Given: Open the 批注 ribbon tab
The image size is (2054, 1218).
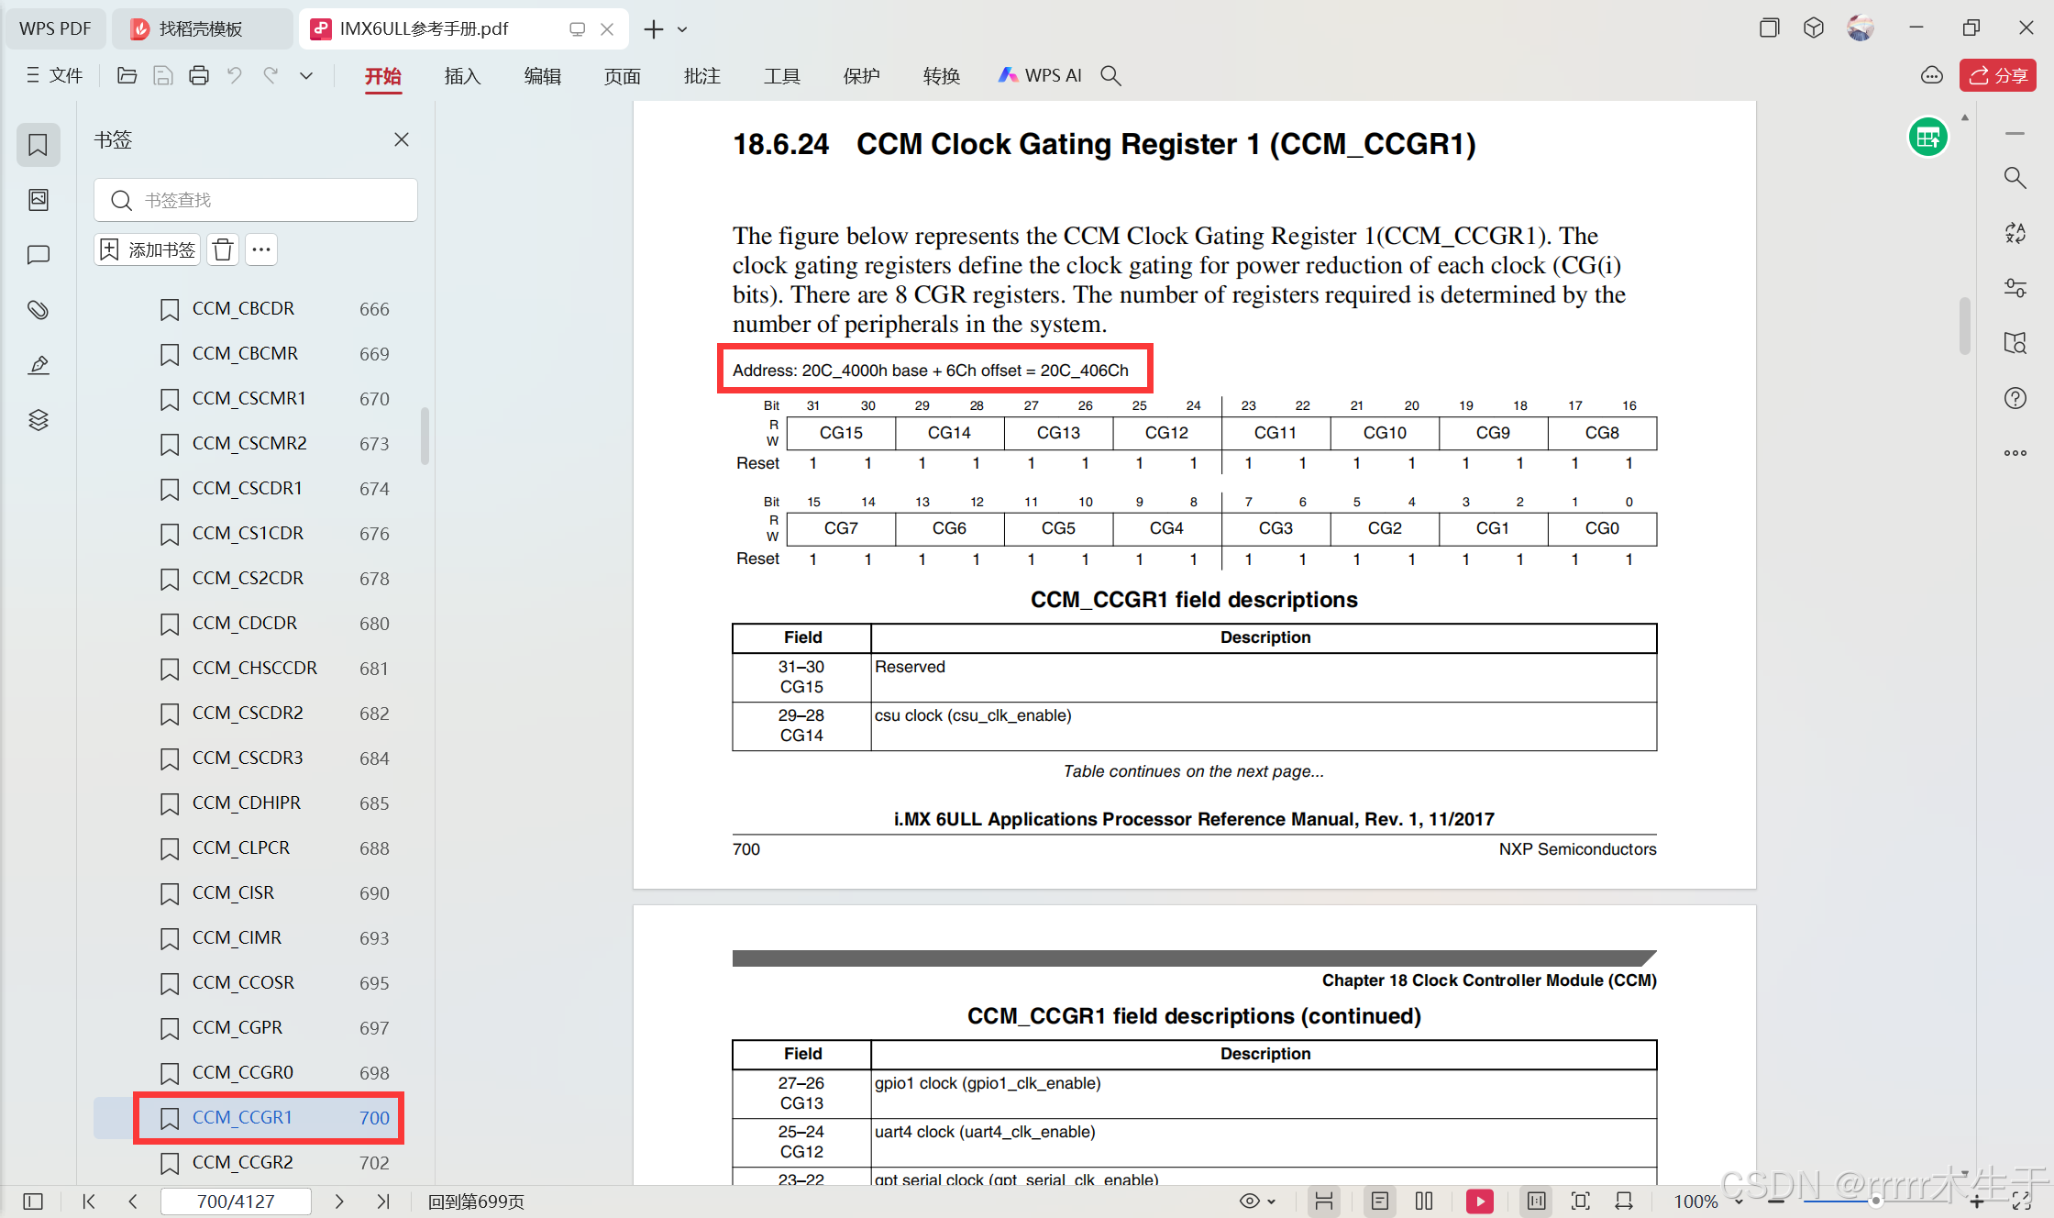Looking at the screenshot, I should pyautogui.click(x=701, y=76).
